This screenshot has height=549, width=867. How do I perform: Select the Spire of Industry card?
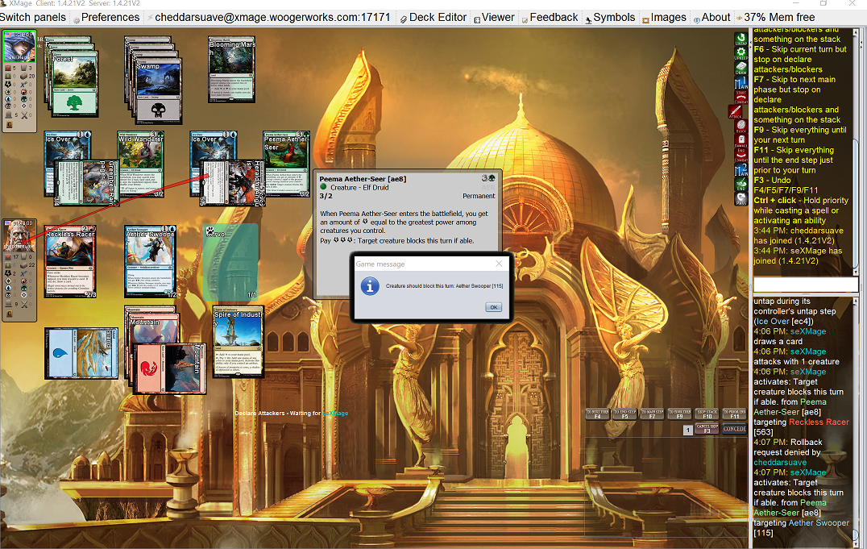pyautogui.click(x=239, y=343)
